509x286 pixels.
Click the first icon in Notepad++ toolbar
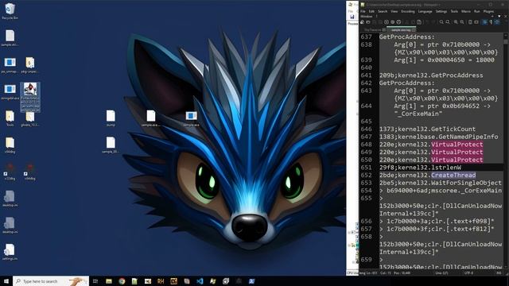coord(362,22)
